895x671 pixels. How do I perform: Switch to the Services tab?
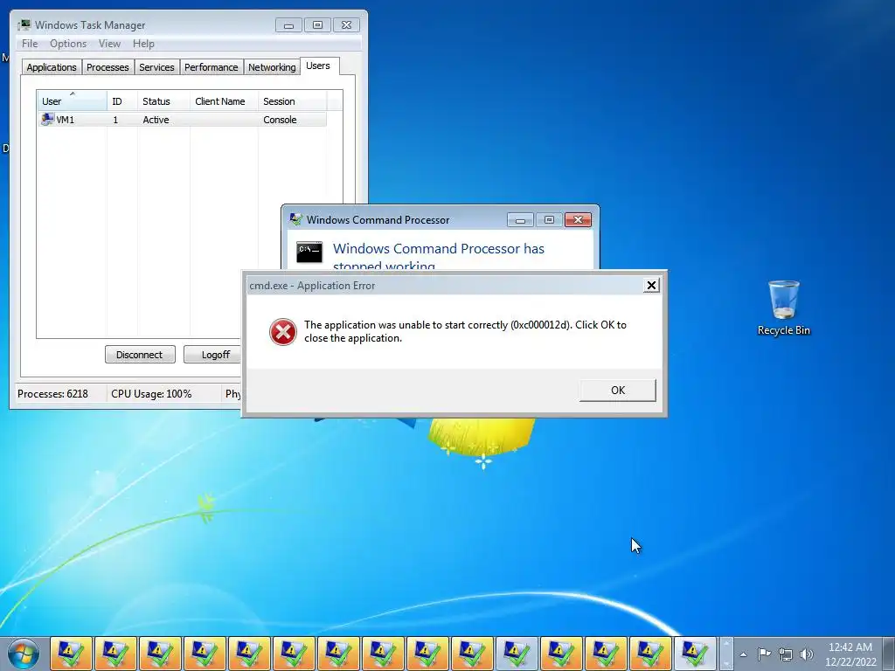(156, 67)
